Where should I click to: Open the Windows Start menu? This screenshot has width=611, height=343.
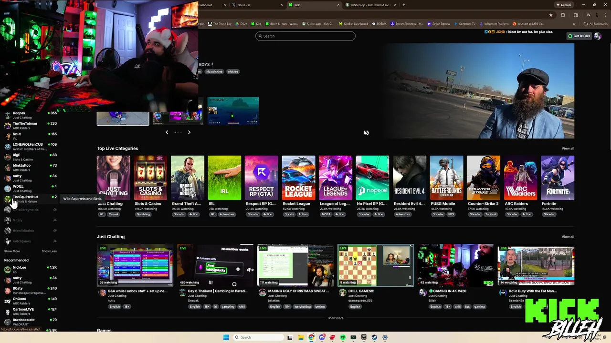coord(226,337)
